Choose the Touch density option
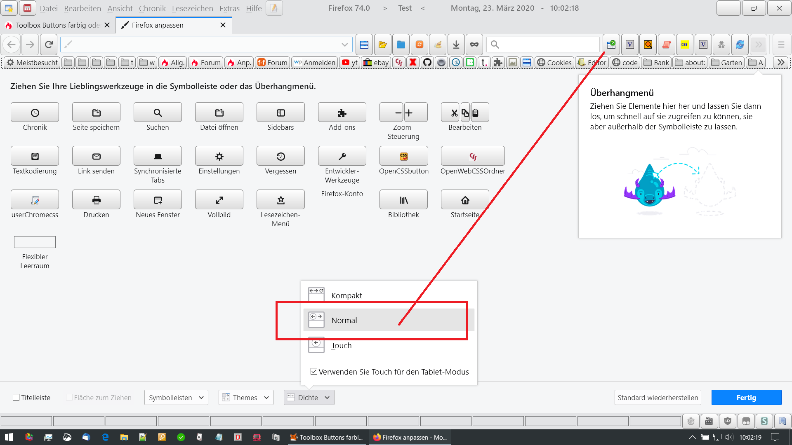 coord(341,345)
